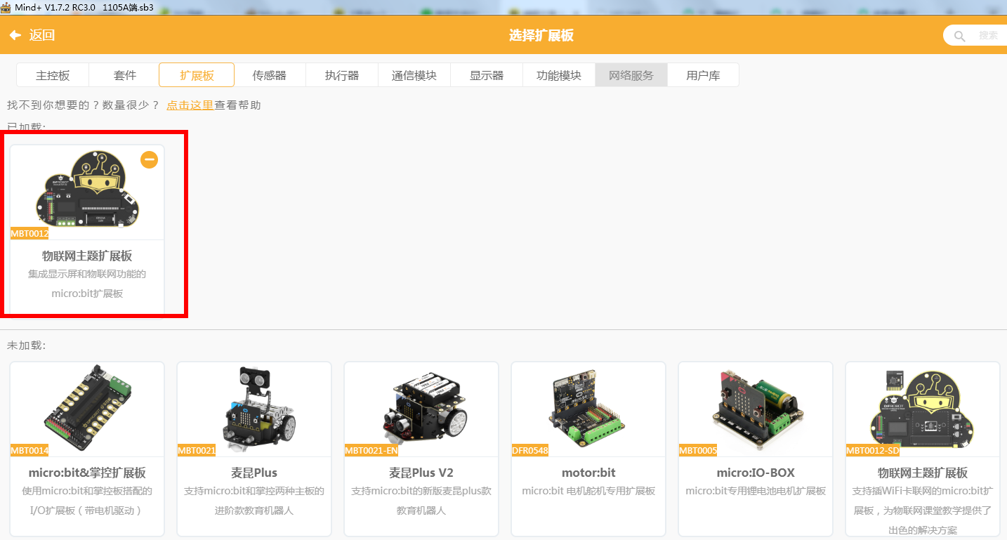The image size is (1007, 540).
Task: Click the MBT0021-EN code label
Action: [x=371, y=450]
